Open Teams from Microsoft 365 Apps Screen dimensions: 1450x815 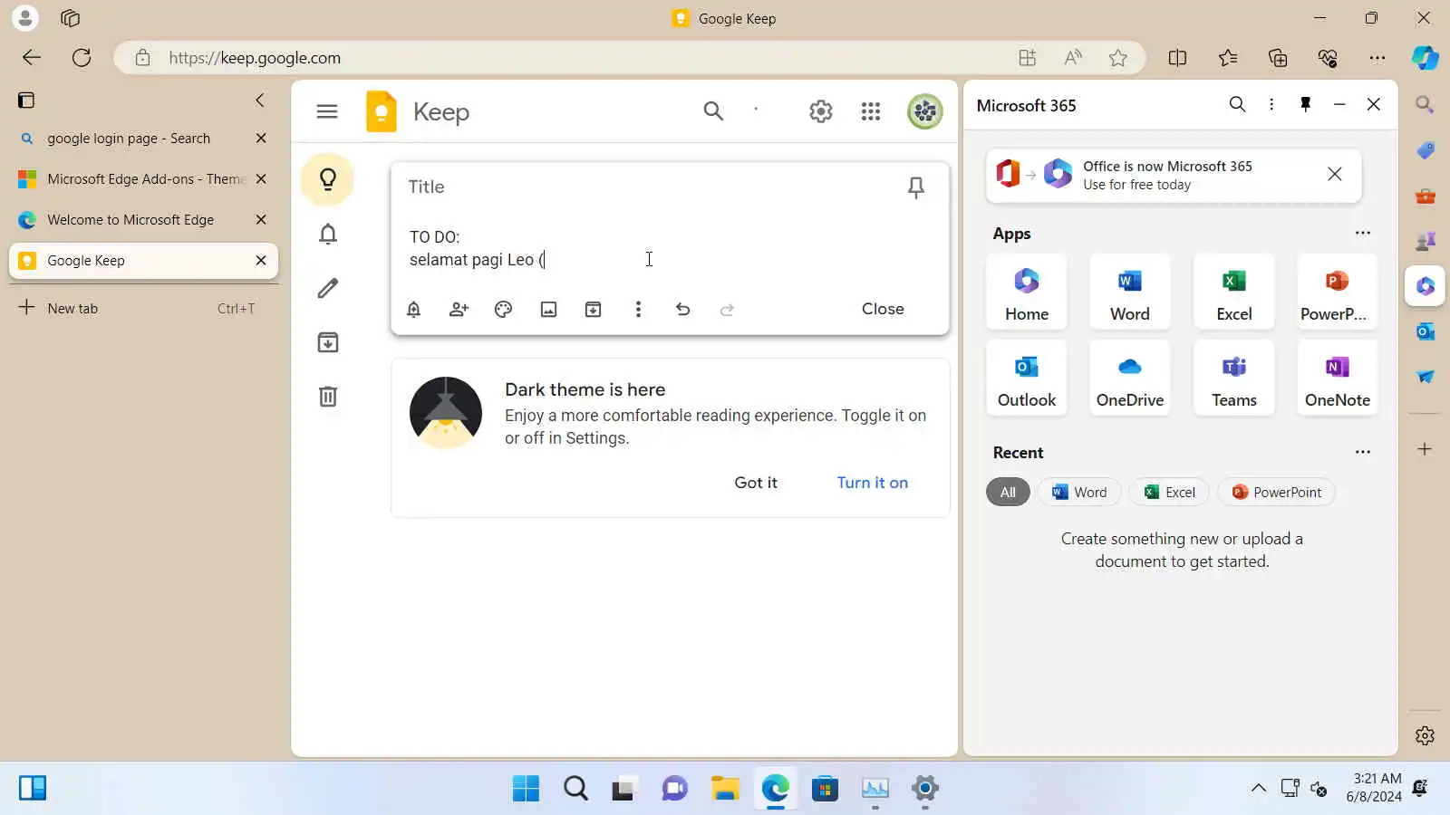click(1234, 379)
